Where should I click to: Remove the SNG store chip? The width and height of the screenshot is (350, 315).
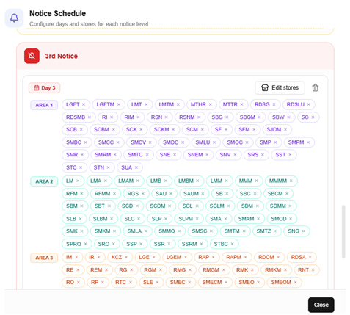pos(304,231)
